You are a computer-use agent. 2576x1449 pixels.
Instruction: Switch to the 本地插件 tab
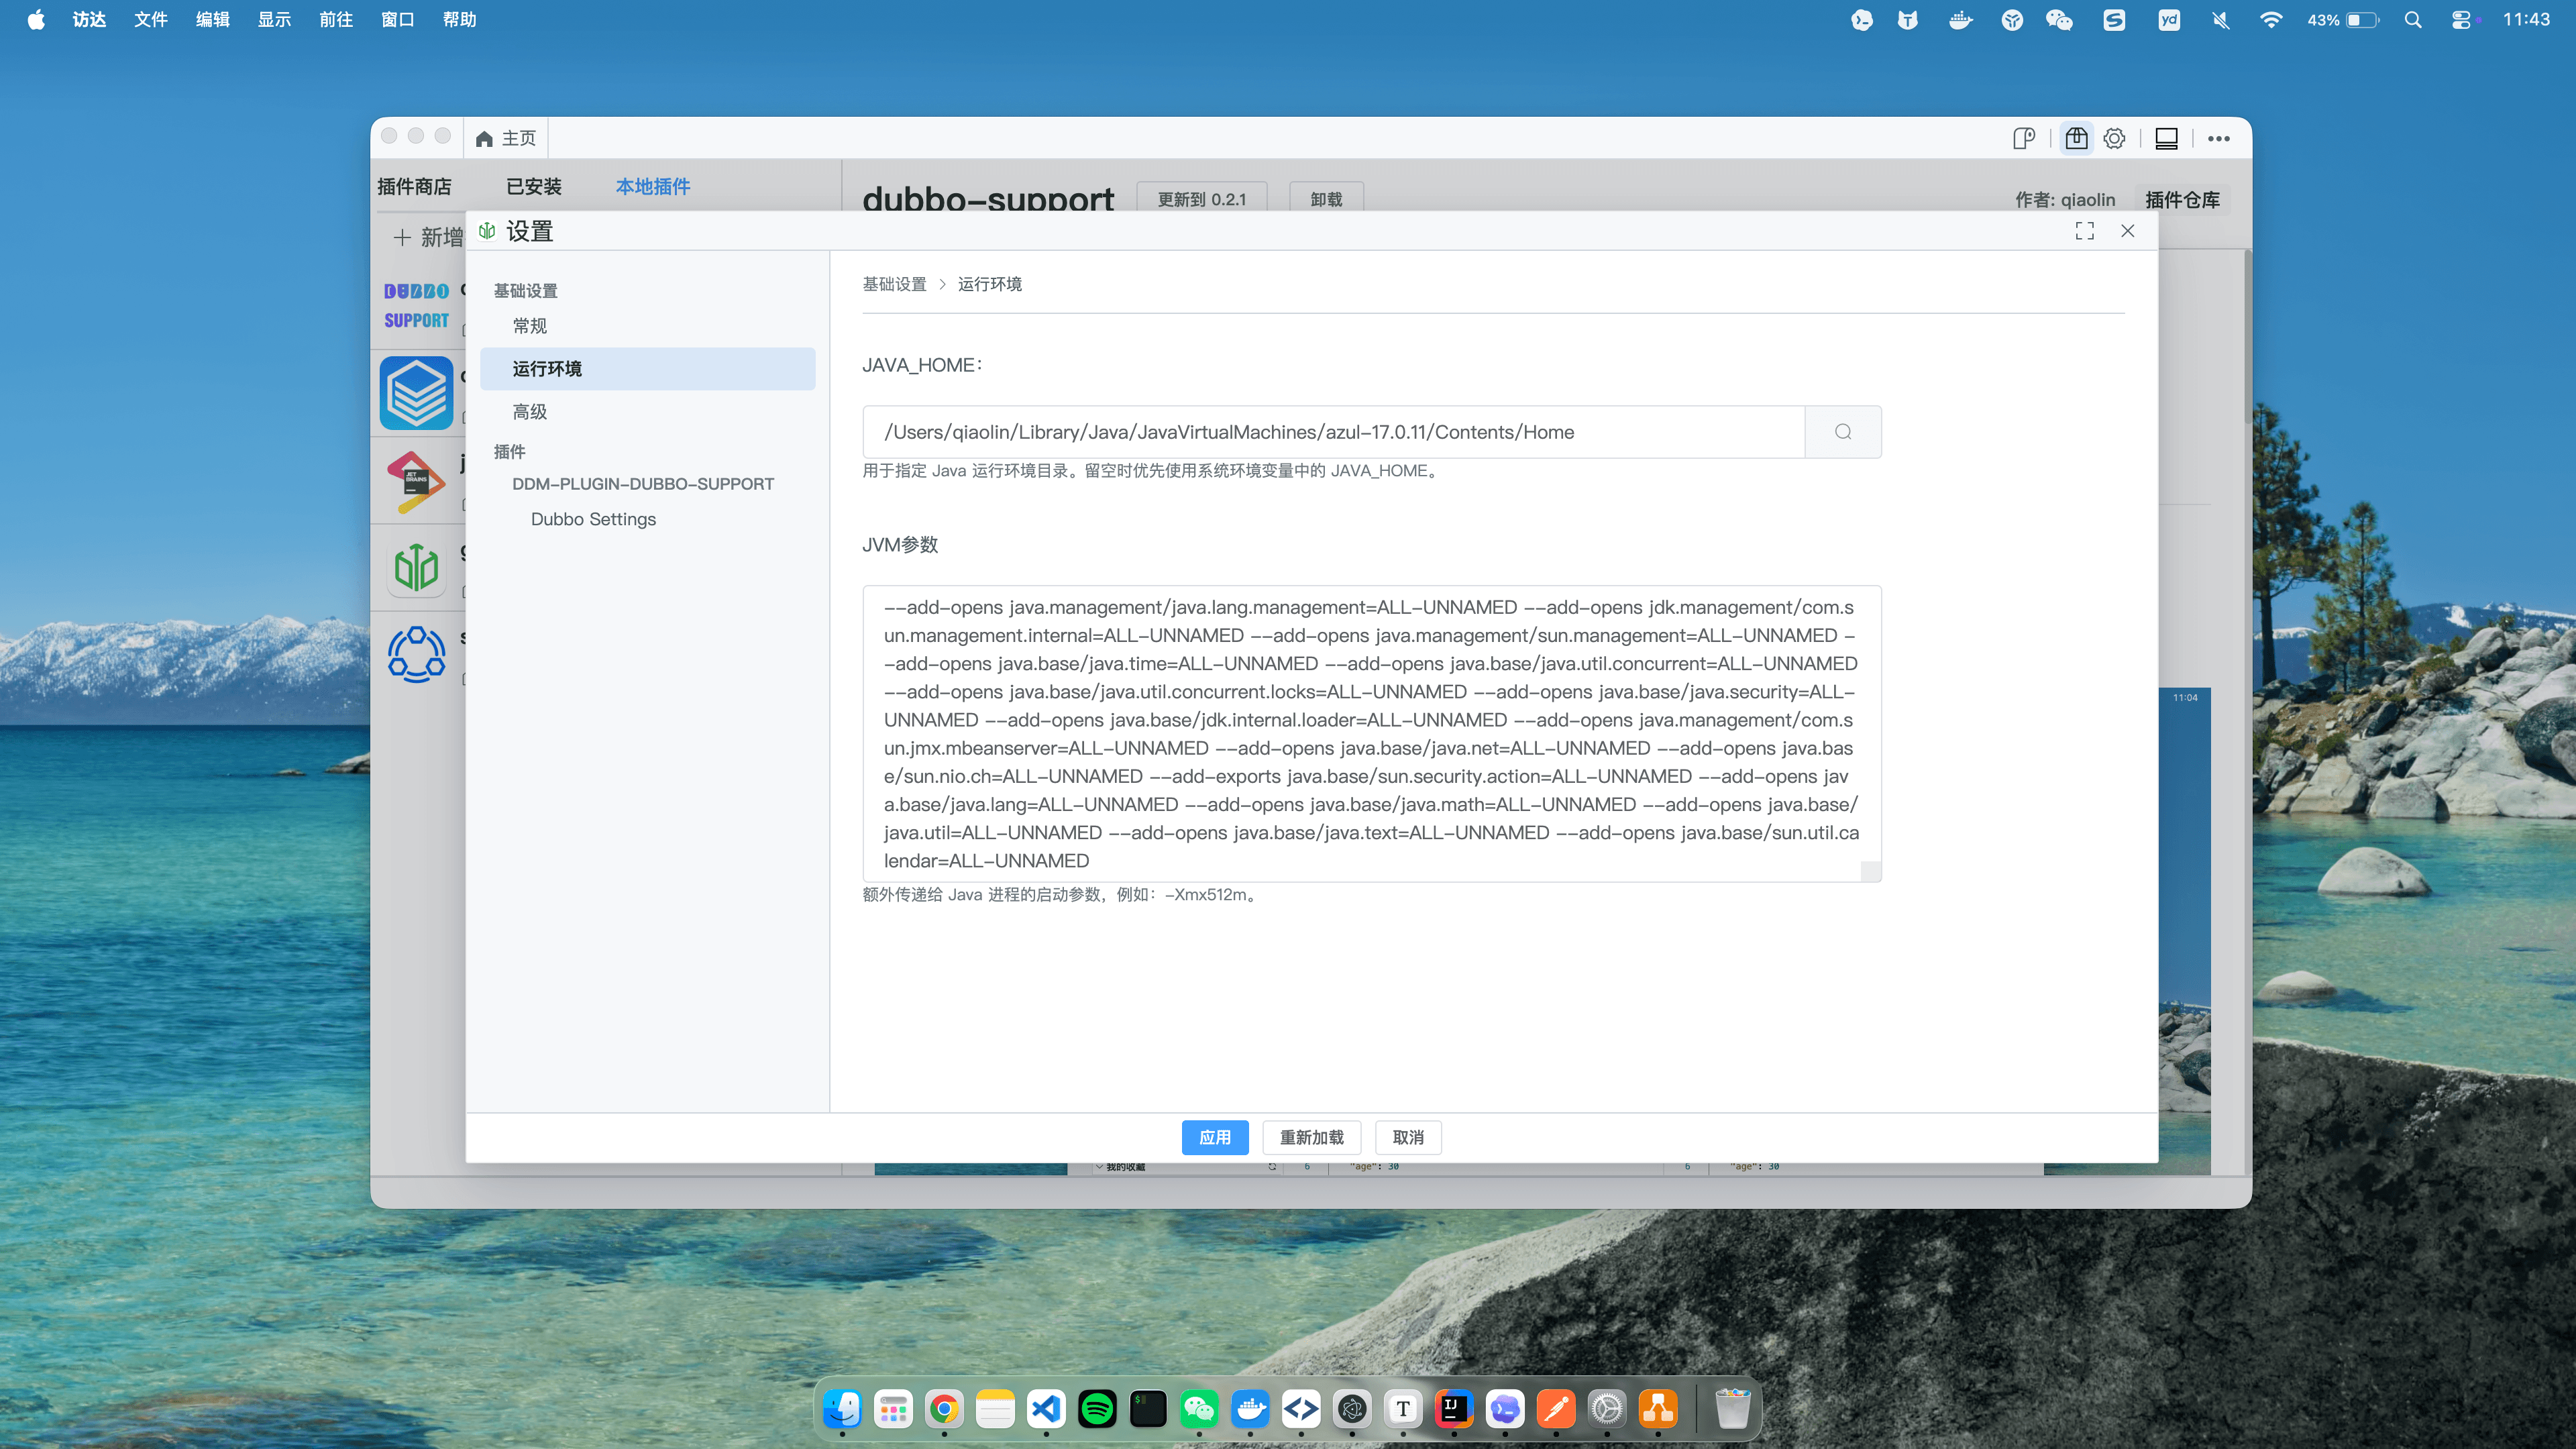[x=653, y=187]
